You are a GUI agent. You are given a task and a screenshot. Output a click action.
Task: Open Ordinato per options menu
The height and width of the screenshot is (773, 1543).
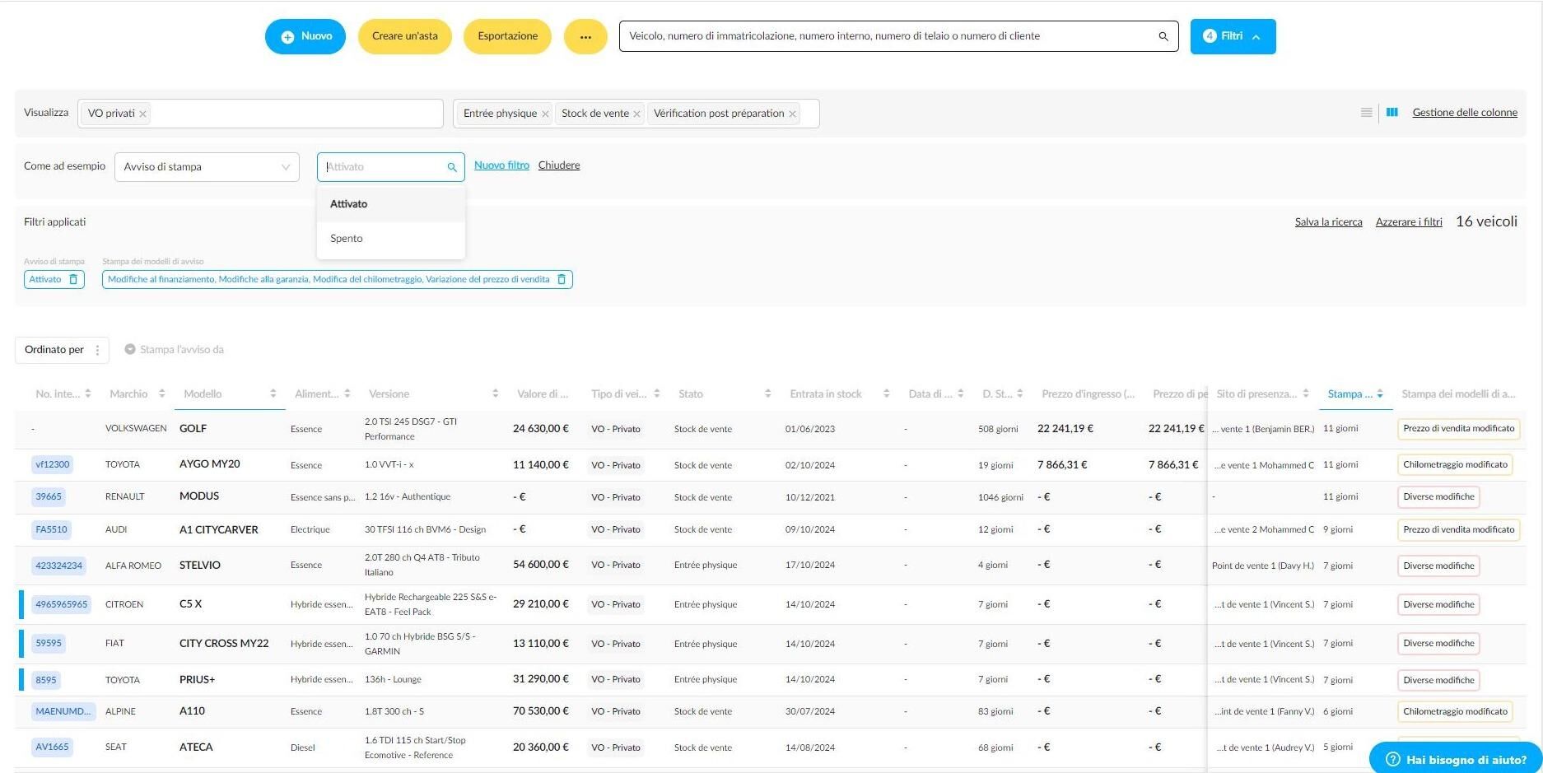pos(97,350)
